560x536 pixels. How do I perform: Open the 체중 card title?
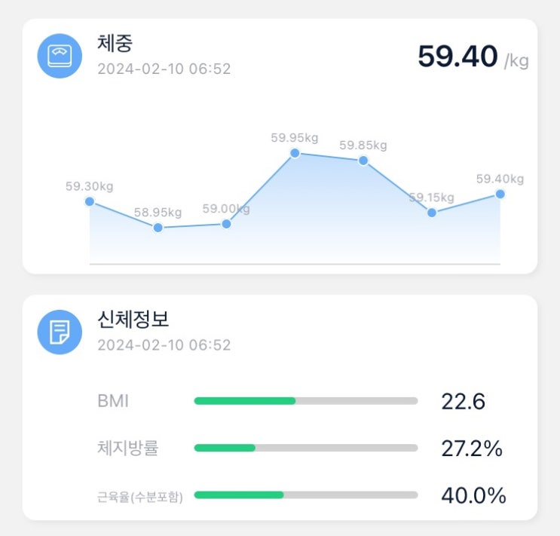(115, 43)
